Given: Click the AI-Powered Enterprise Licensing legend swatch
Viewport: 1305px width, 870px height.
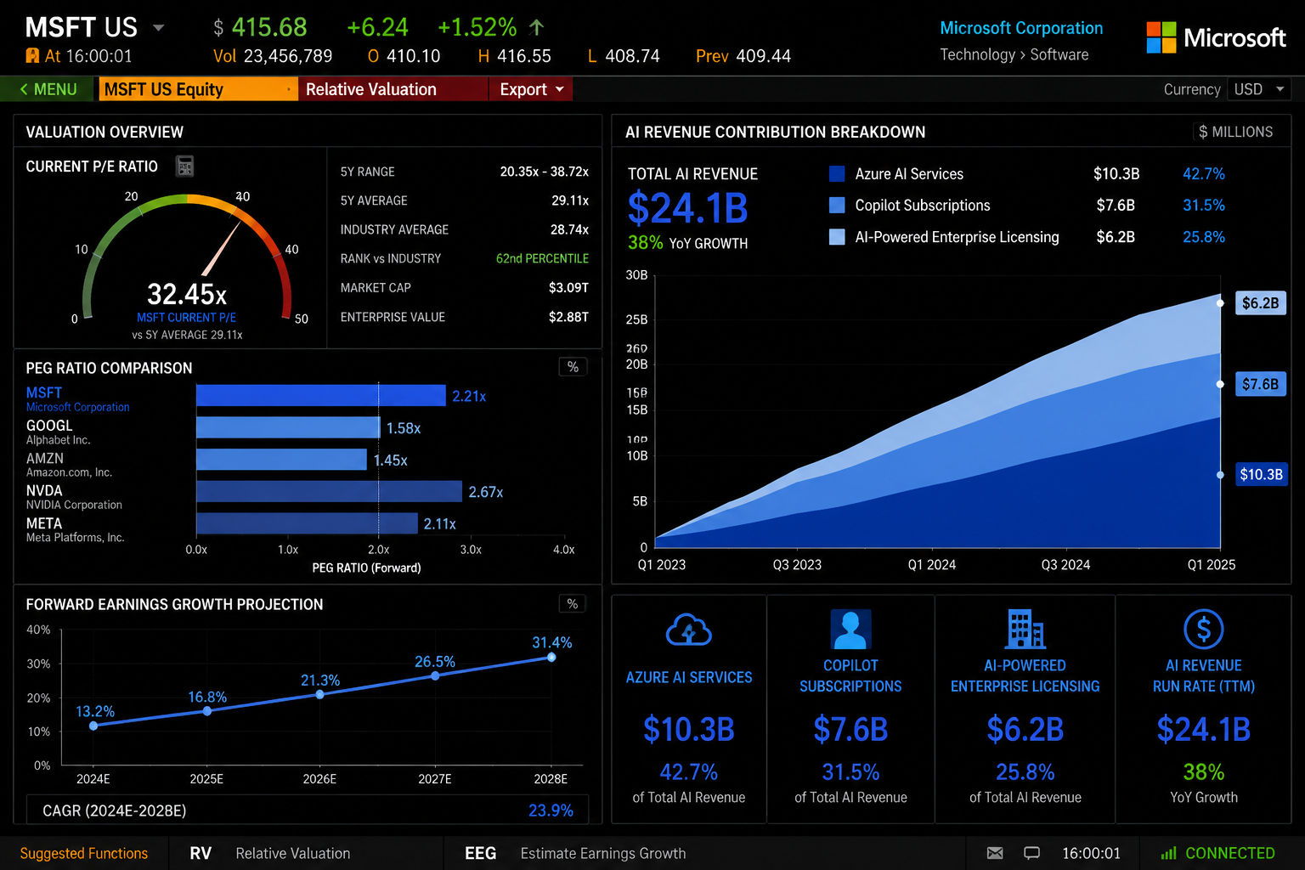Looking at the screenshot, I should point(837,237).
